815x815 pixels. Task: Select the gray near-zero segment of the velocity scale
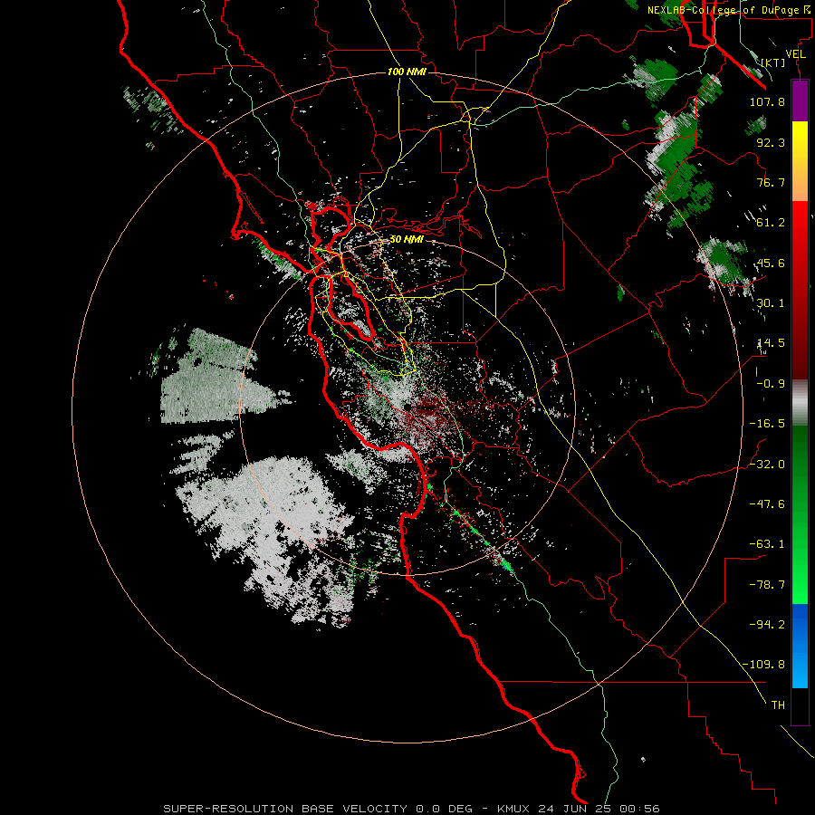[800, 403]
